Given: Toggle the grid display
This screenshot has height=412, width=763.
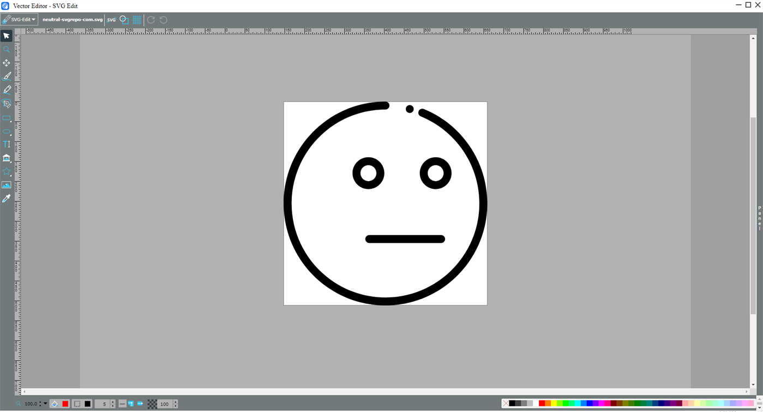Looking at the screenshot, I should 137,19.
